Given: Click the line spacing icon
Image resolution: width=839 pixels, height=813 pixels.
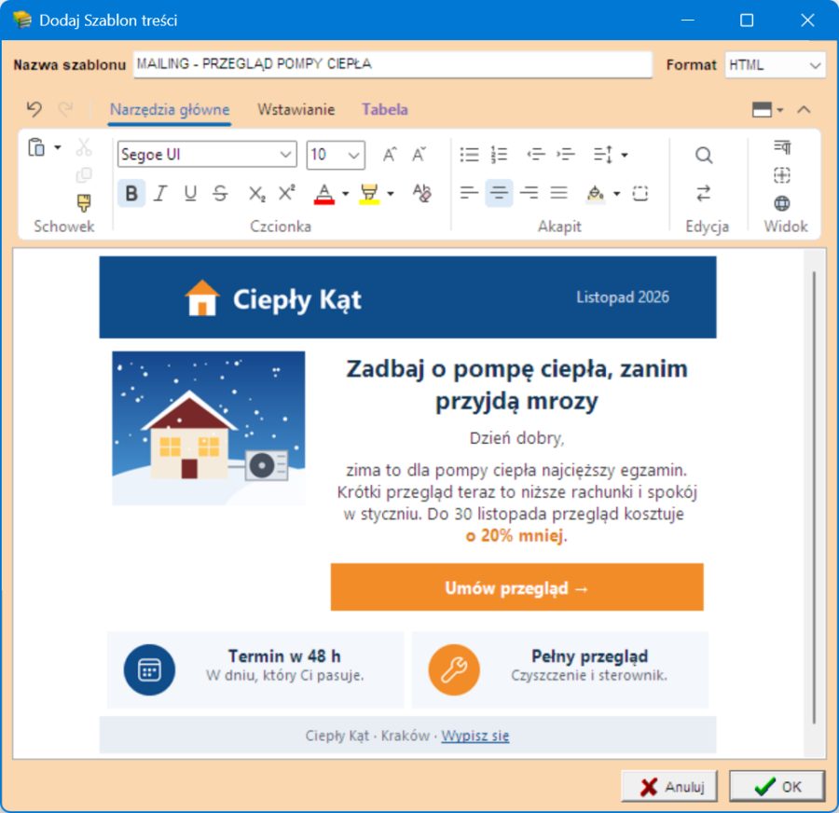Looking at the screenshot, I should tap(603, 155).
